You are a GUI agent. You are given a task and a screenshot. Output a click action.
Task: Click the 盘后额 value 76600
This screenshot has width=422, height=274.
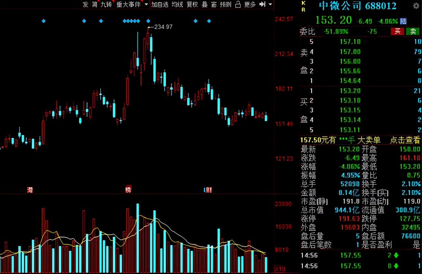411,236
